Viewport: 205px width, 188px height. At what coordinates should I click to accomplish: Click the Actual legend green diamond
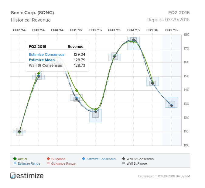15,159
